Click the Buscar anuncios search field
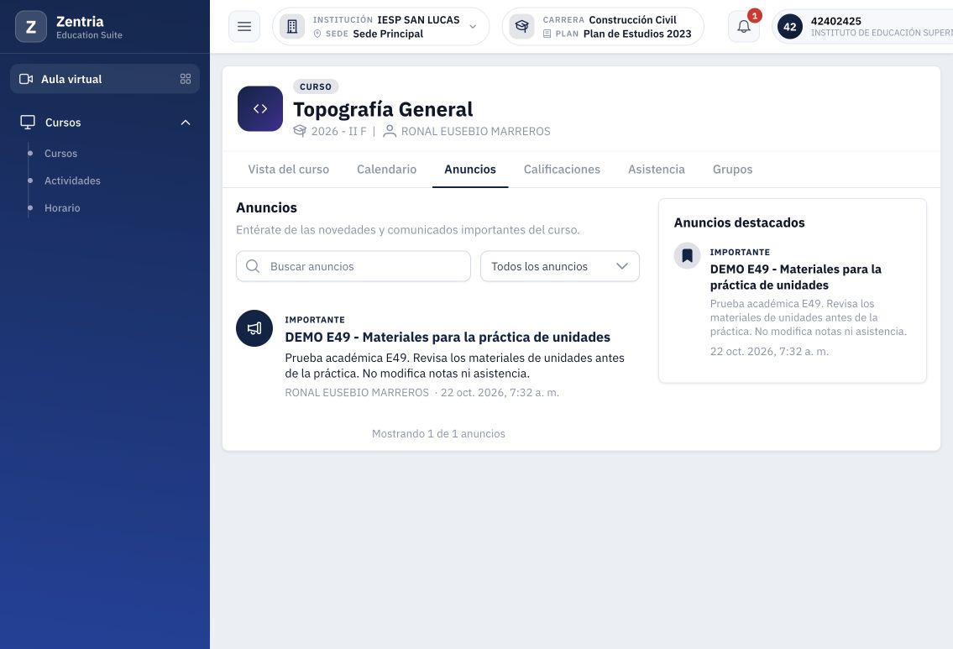Image resolution: width=953 pixels, height=649 pixels. 353,266
